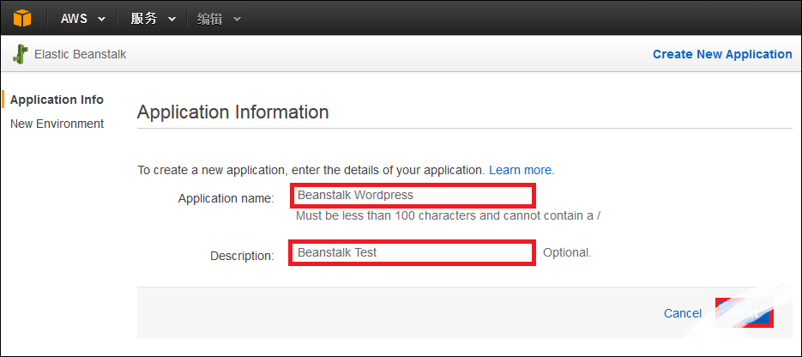Click the AWS orange cube logo

click(x=22, y=19)
